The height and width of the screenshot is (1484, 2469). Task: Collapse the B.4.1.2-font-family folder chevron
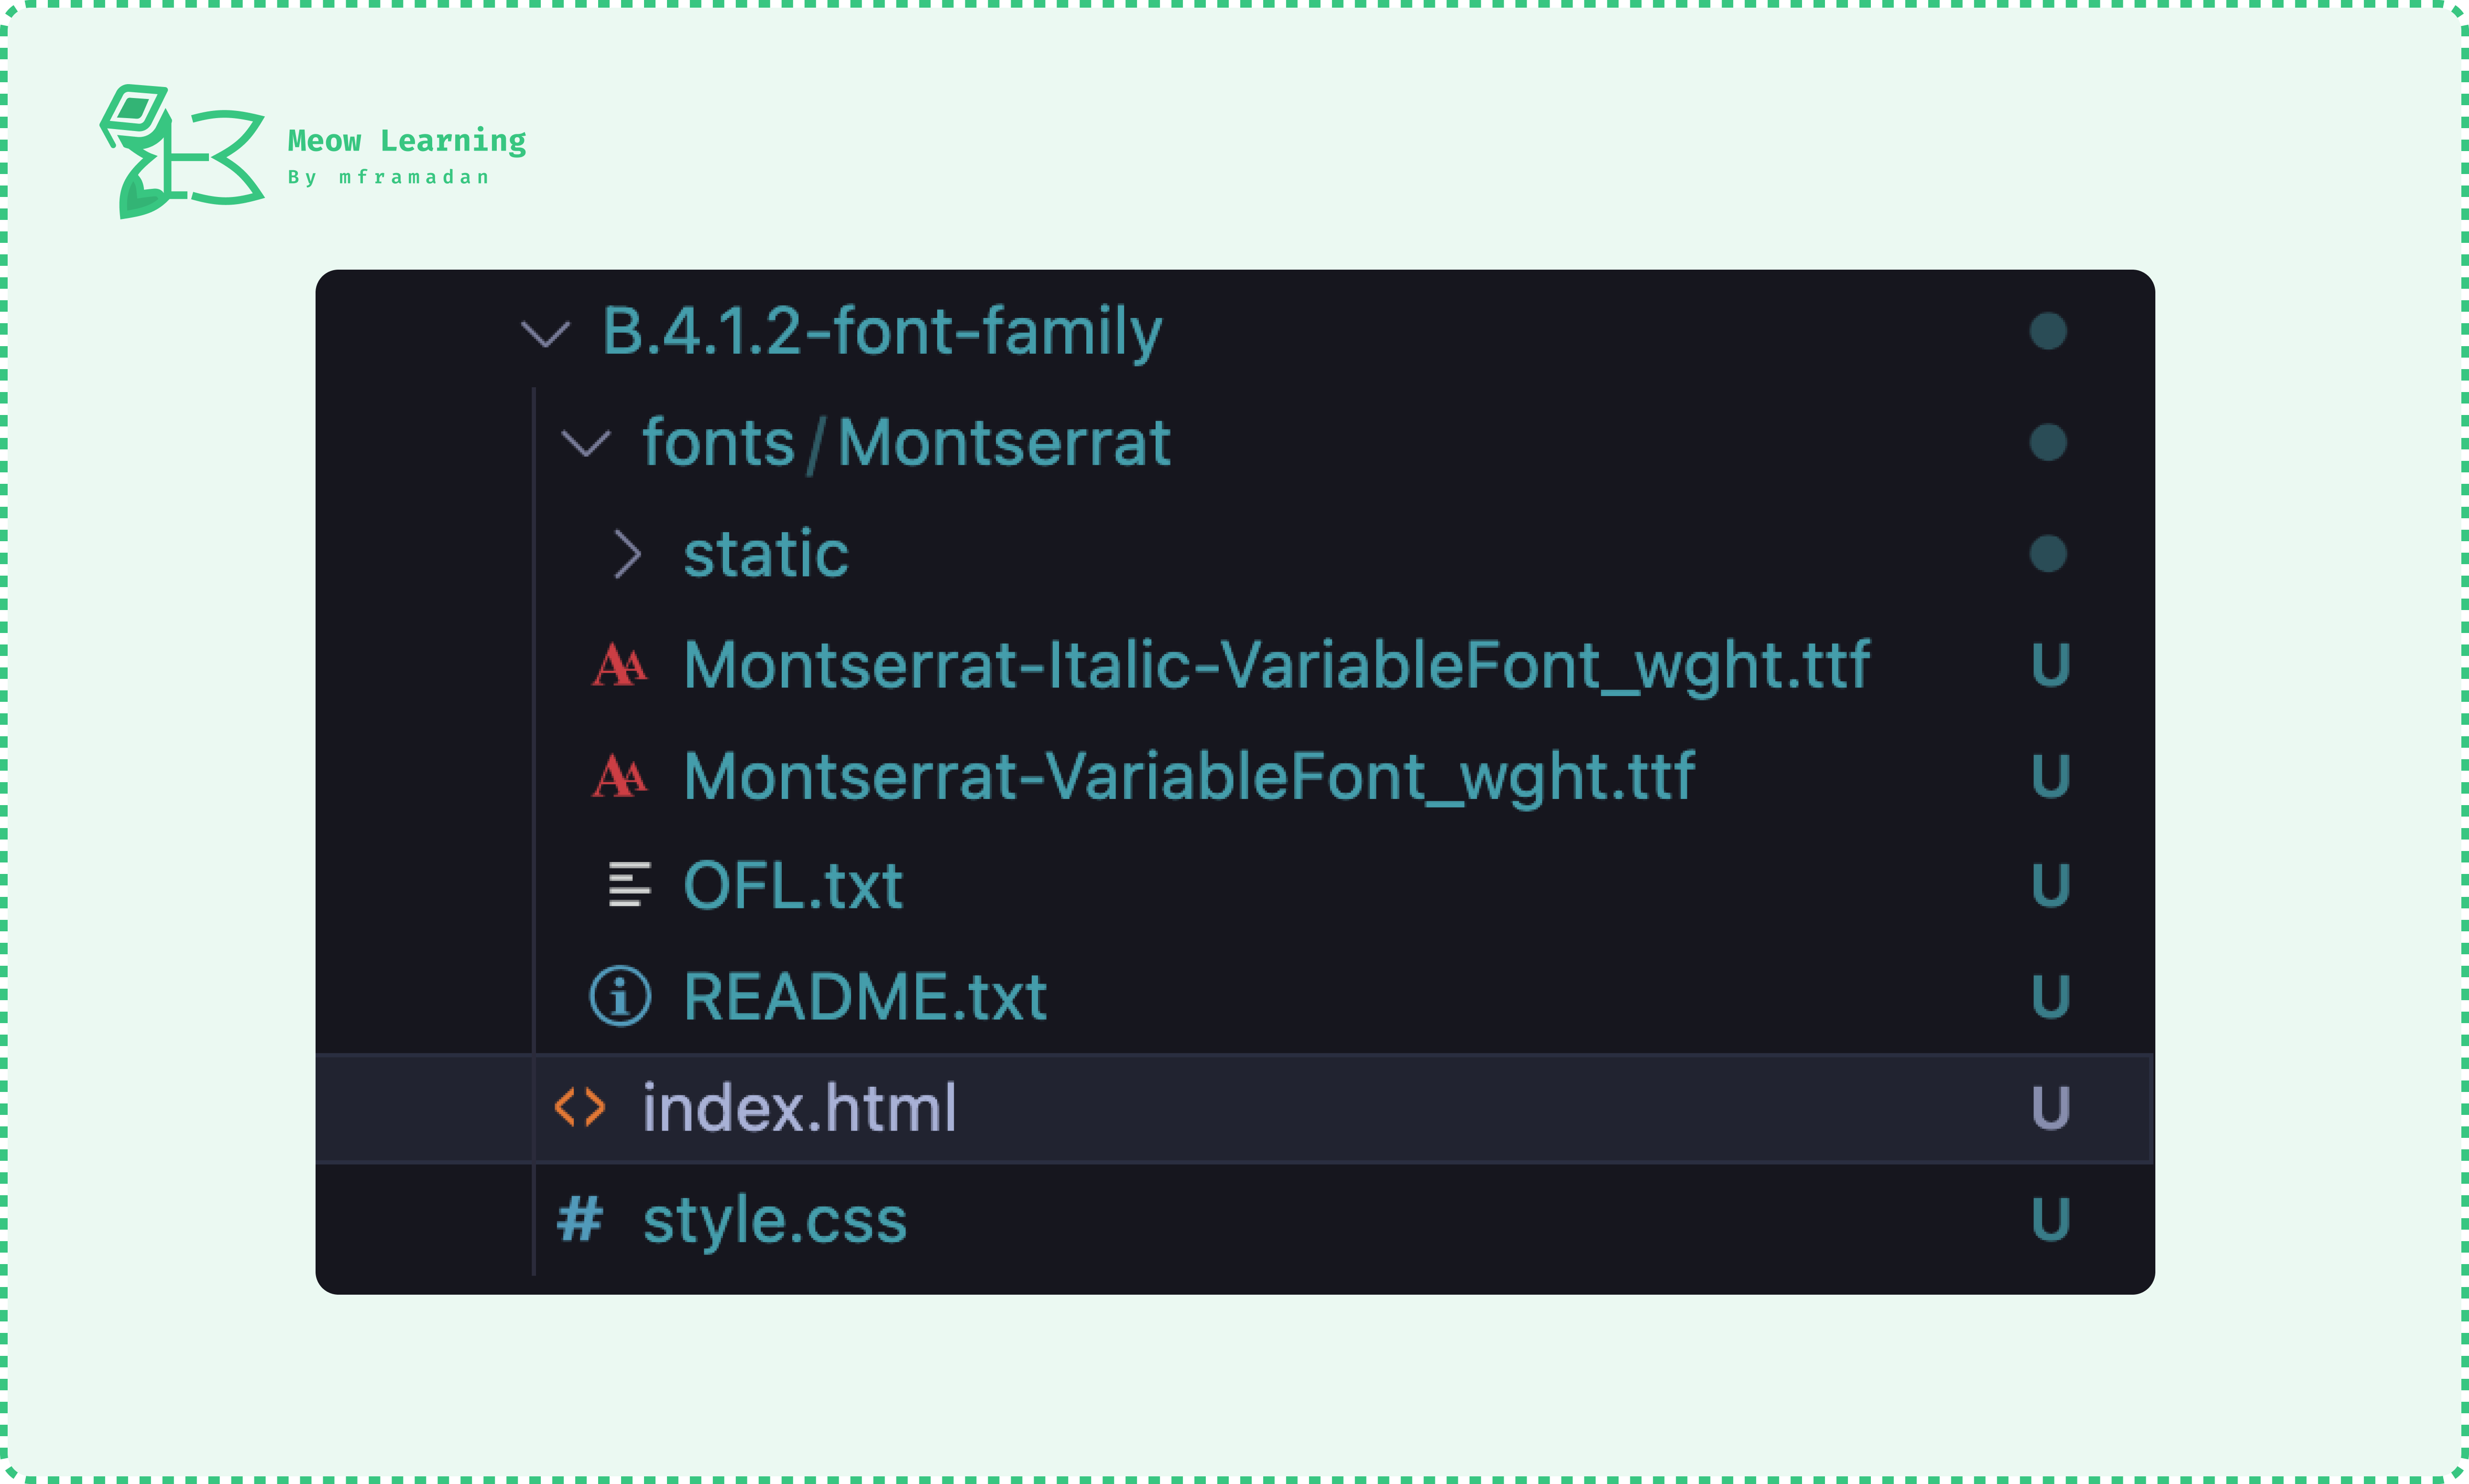click(x=545, y=333)
